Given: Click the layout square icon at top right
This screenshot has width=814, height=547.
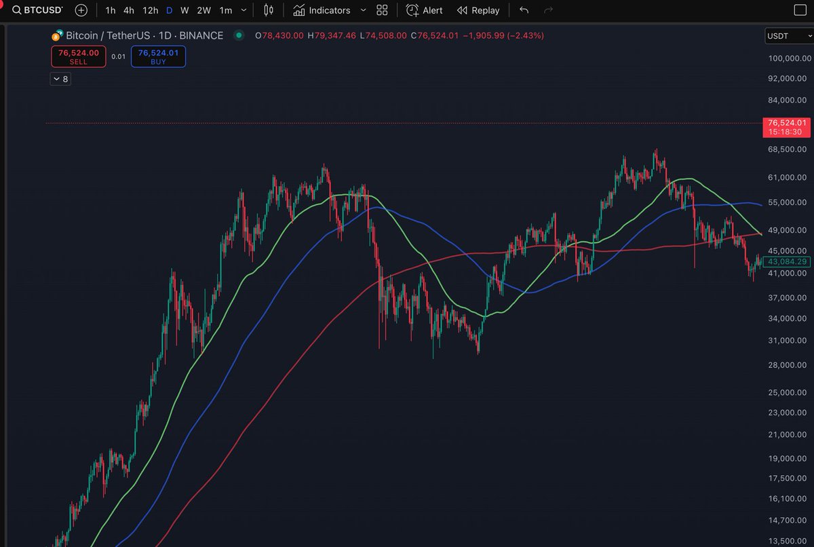Looking at the screenshot, I should 800,10.
